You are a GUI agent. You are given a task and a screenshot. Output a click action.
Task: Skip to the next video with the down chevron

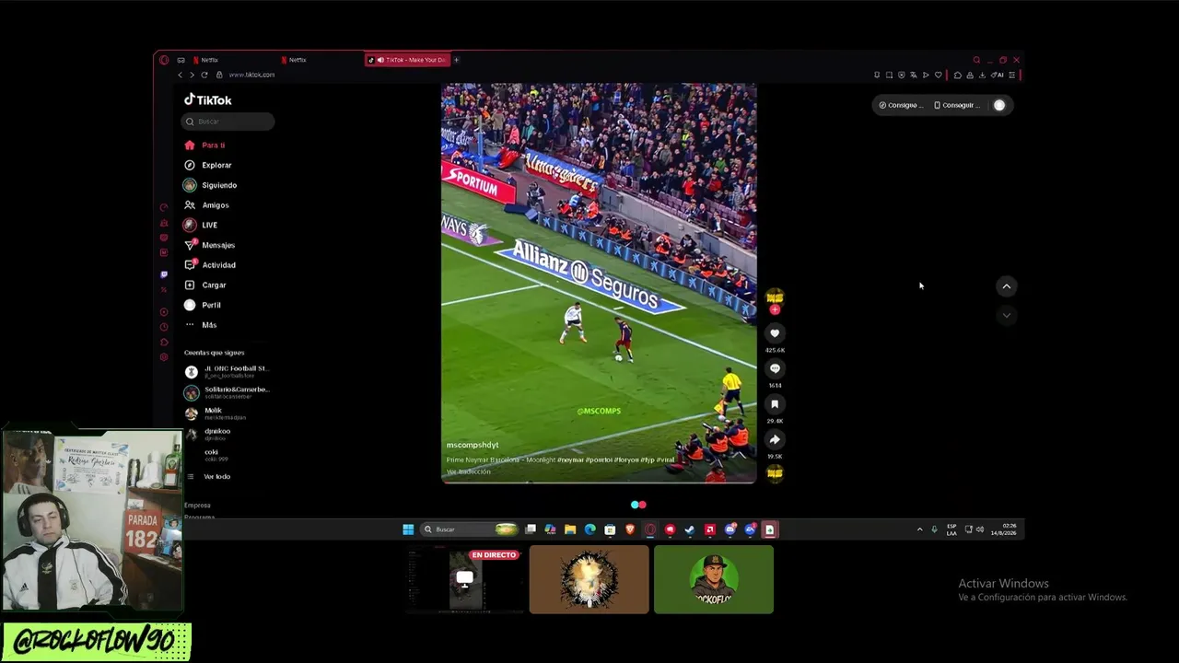point(1006,315)
